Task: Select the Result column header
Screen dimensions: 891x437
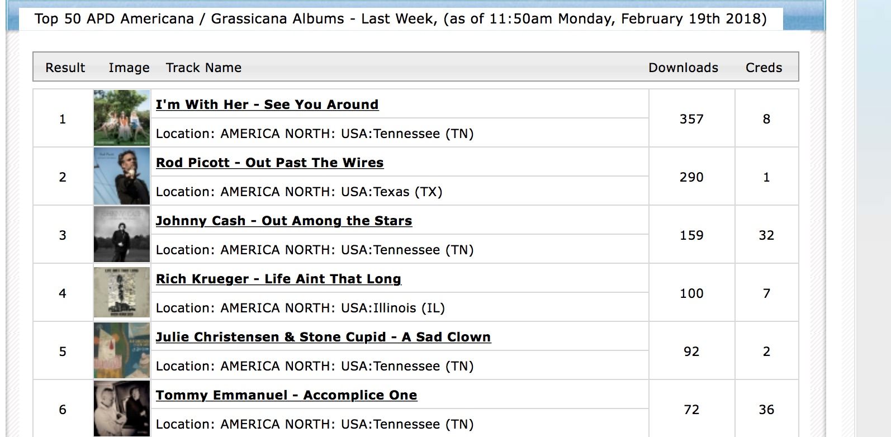Action: [x=65, y=68]
